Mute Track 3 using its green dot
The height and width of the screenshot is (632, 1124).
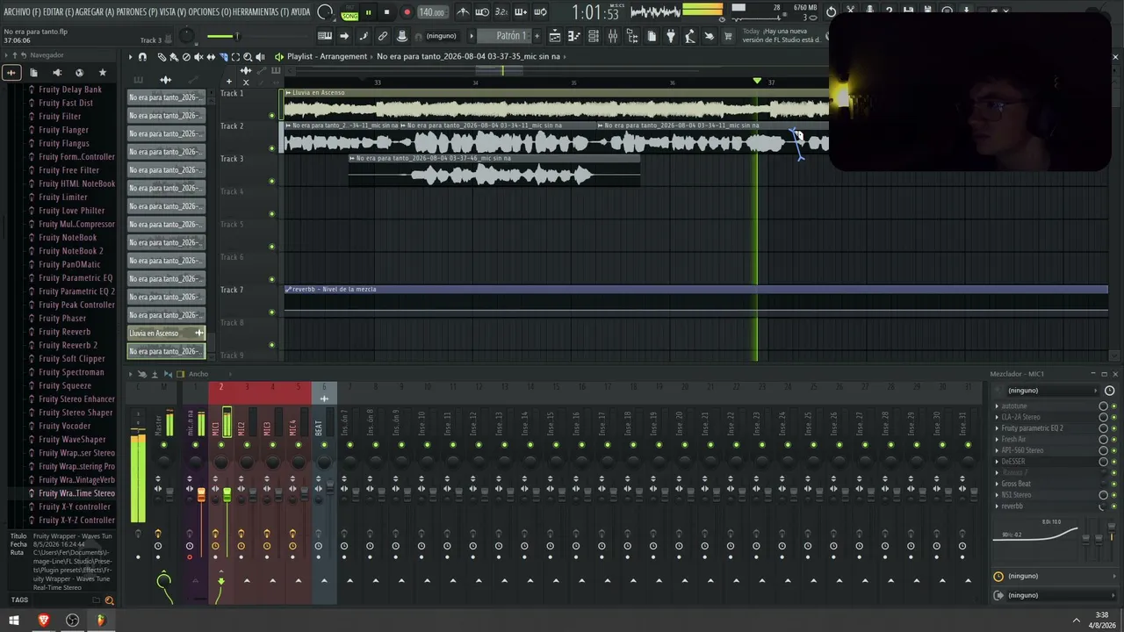pos(271,181)
